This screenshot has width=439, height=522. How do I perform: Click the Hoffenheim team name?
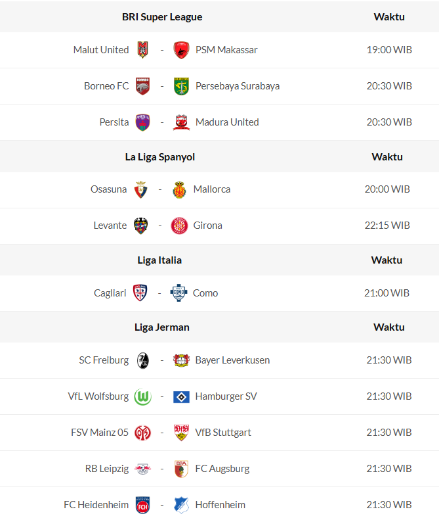[x=220, y=505]
